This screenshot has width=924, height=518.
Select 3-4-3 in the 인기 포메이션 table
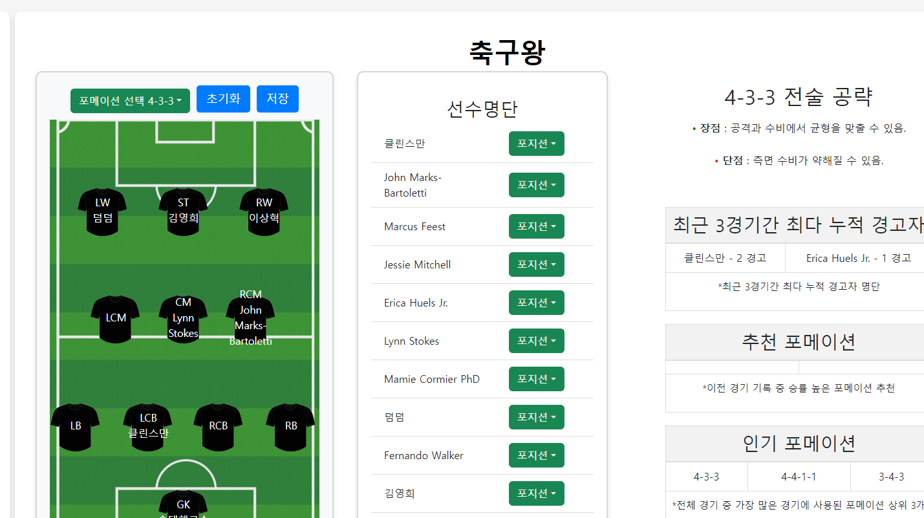pos(892,477)
